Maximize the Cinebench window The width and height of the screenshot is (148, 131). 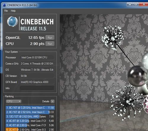(136, 4)
